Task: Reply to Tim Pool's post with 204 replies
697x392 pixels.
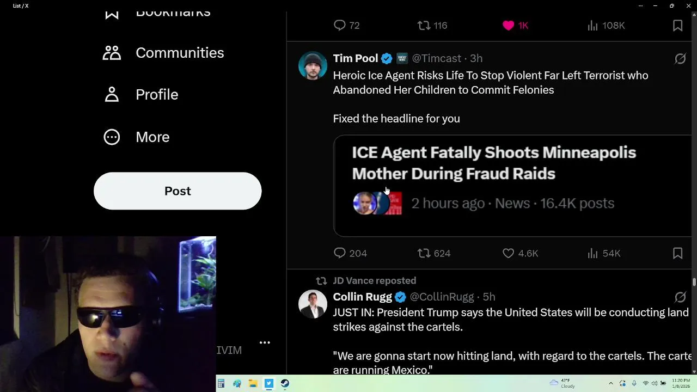Action: (350, 254)
